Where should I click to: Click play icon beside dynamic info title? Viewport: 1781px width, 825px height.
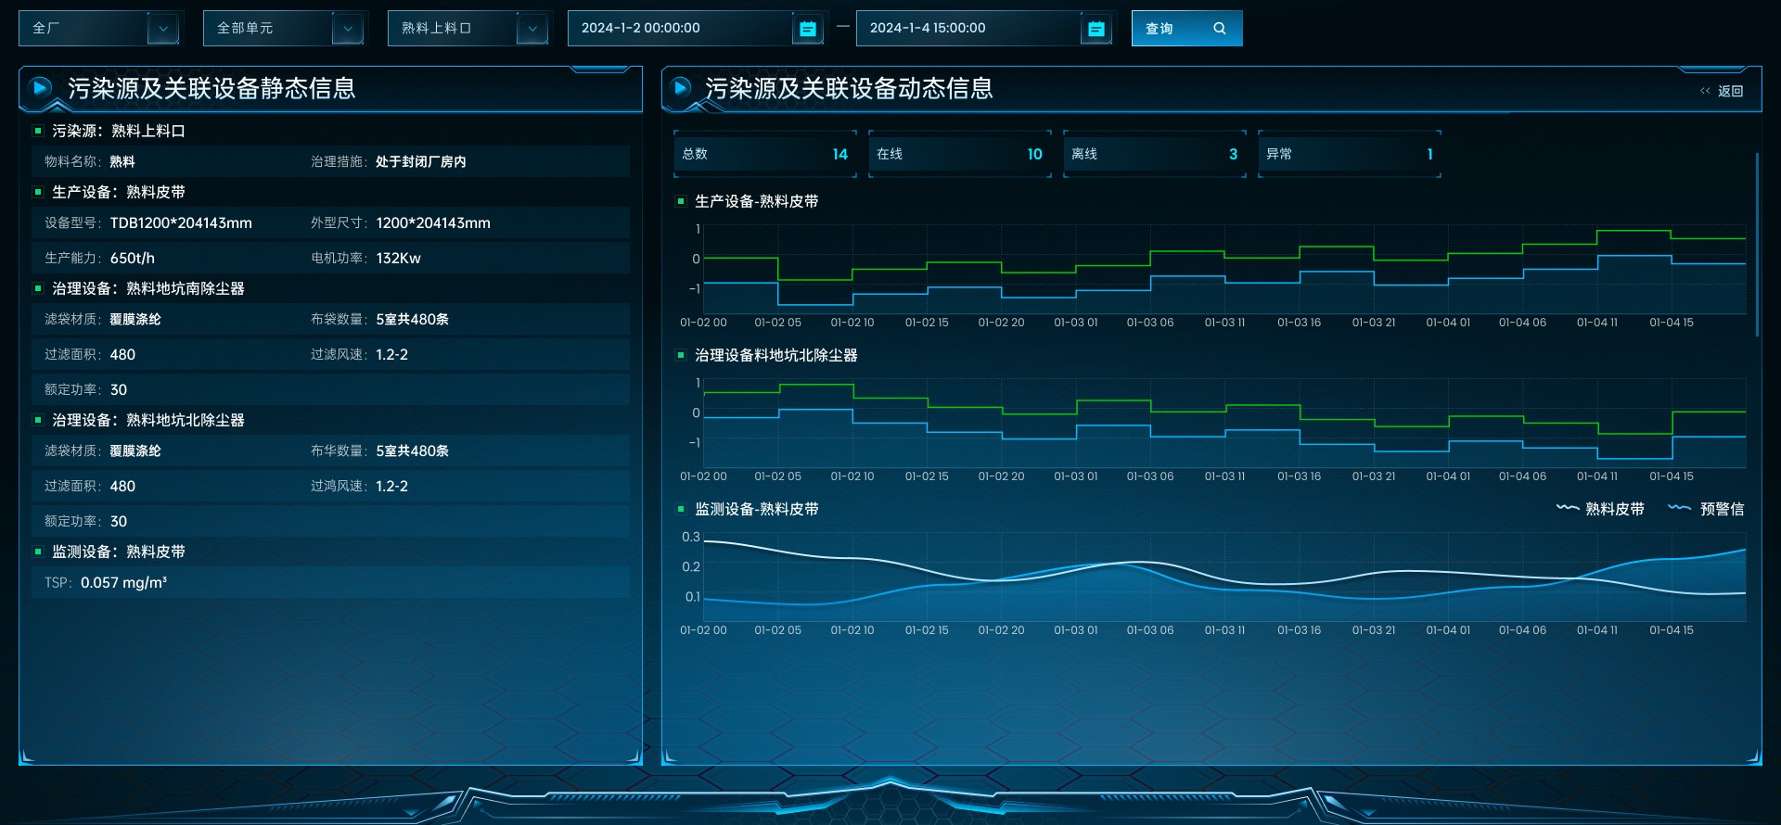[681, 88]
